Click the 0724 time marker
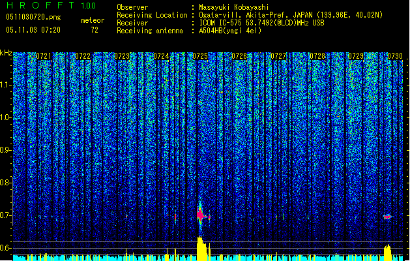 coord(161,56)
